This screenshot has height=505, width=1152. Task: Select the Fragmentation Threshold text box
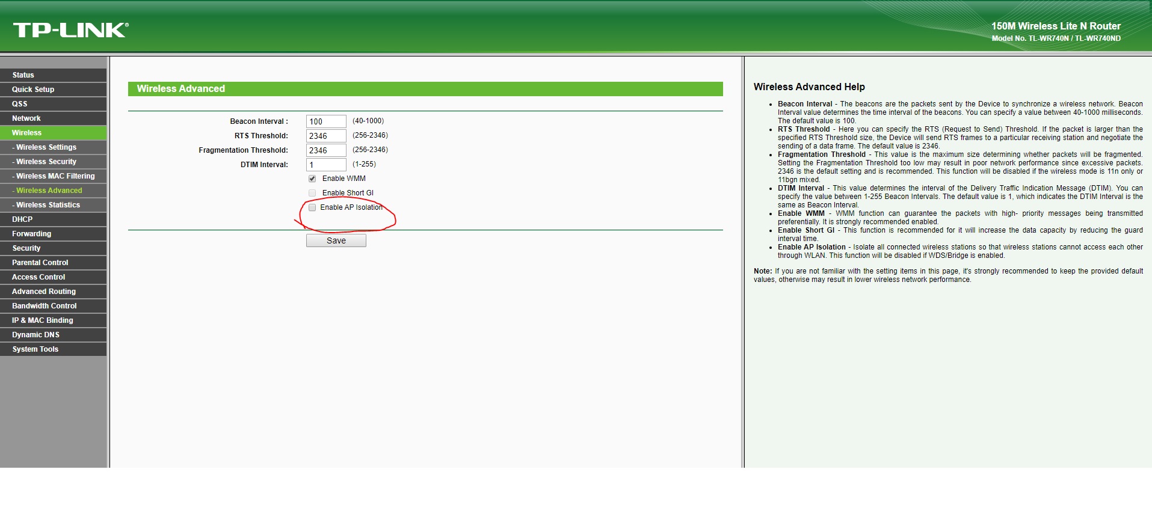pyautogui.click(x=325, y=150)
